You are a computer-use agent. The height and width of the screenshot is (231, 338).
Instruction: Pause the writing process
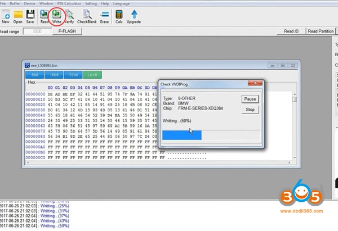pos(250,99)
